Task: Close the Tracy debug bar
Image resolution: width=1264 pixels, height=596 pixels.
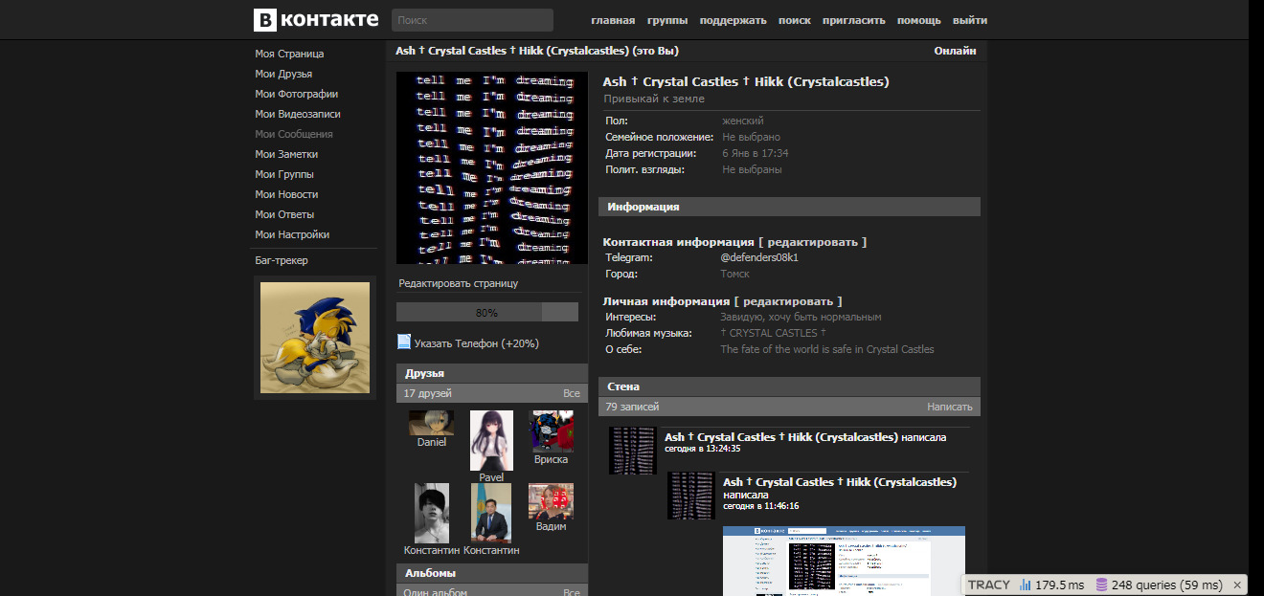Action: pos(1236,585)
